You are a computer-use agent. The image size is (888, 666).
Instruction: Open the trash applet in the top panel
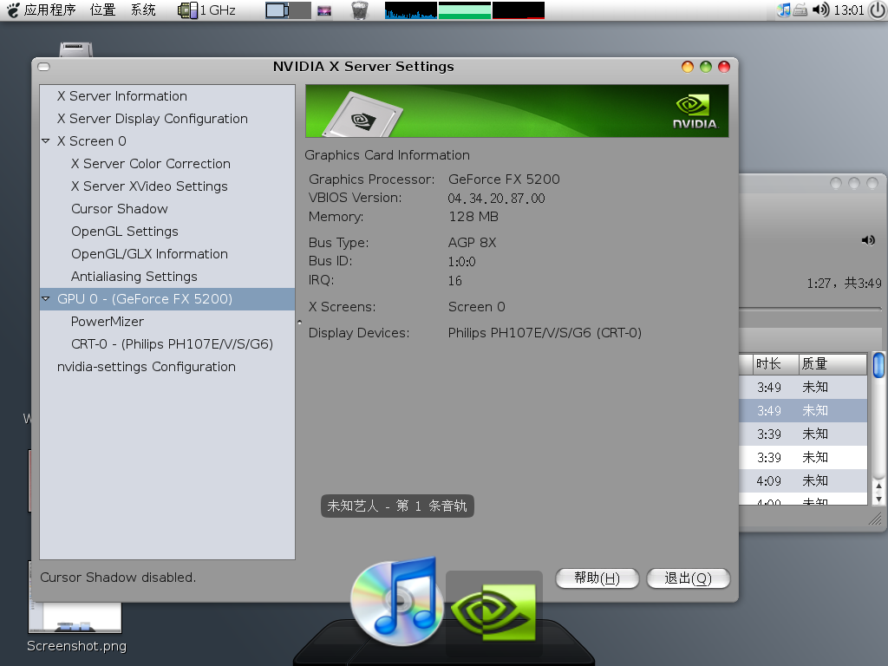[360, 10]
